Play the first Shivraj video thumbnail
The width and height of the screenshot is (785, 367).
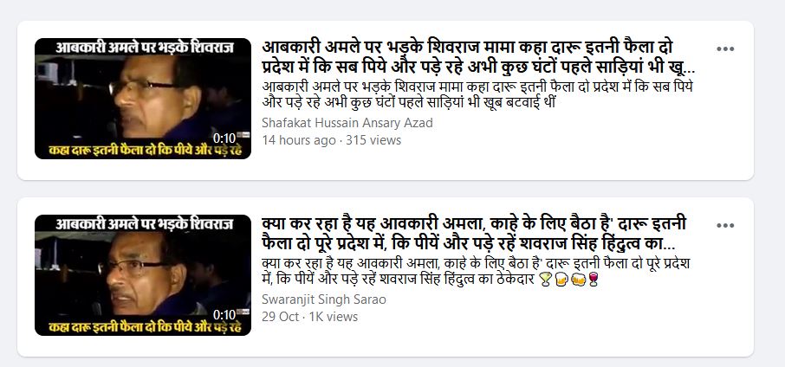[143, 99]
